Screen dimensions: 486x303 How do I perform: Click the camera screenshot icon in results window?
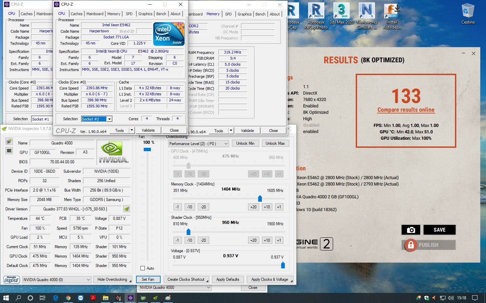point(411,230)
